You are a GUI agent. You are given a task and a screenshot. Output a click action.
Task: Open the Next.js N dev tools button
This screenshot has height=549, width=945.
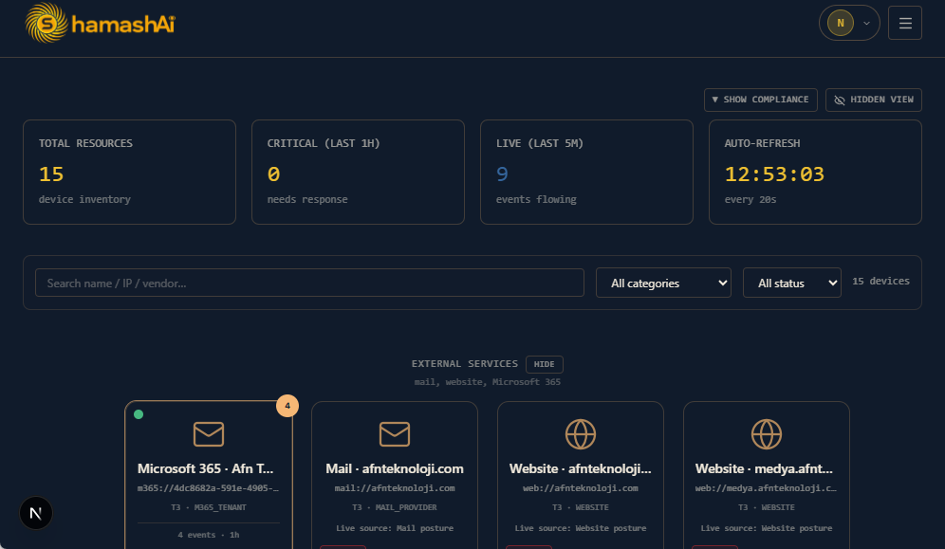coord(35,513)
